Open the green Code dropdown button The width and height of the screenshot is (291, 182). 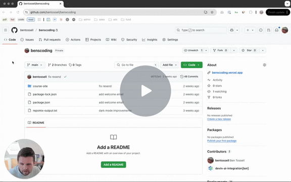191,65
